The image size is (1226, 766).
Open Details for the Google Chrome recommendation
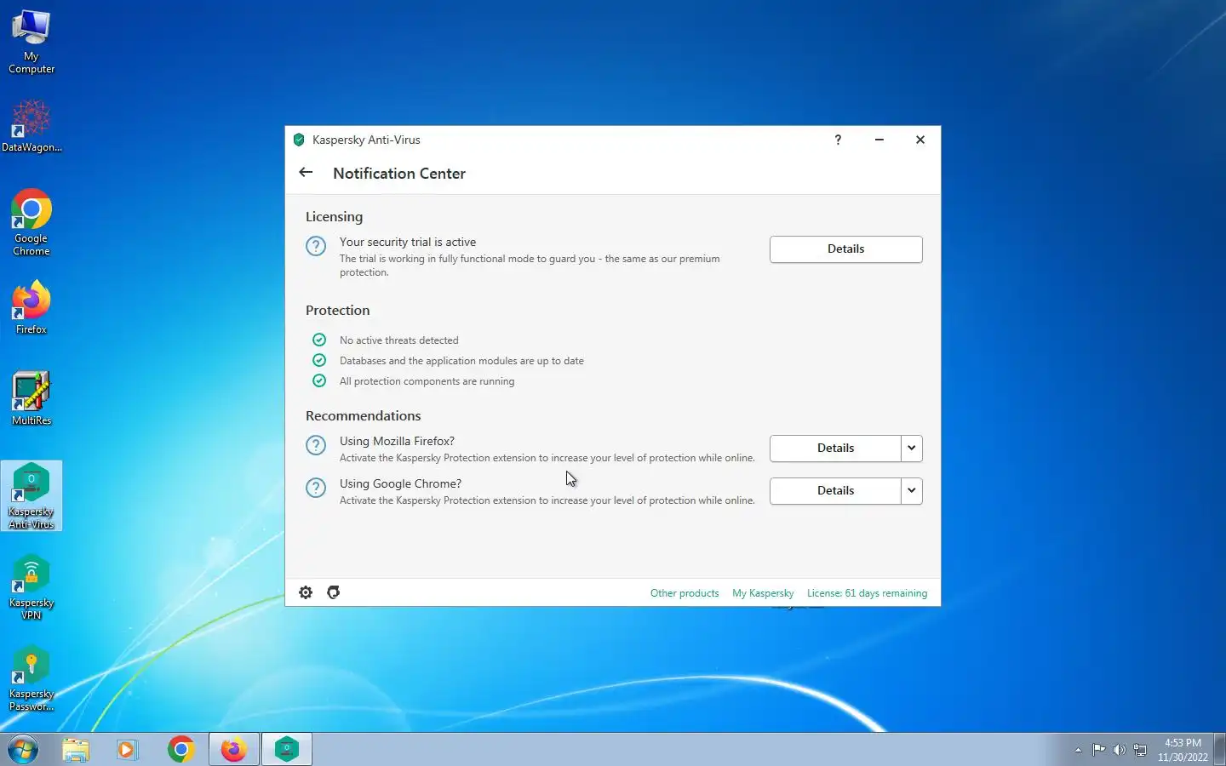click(x=835, y=491)
